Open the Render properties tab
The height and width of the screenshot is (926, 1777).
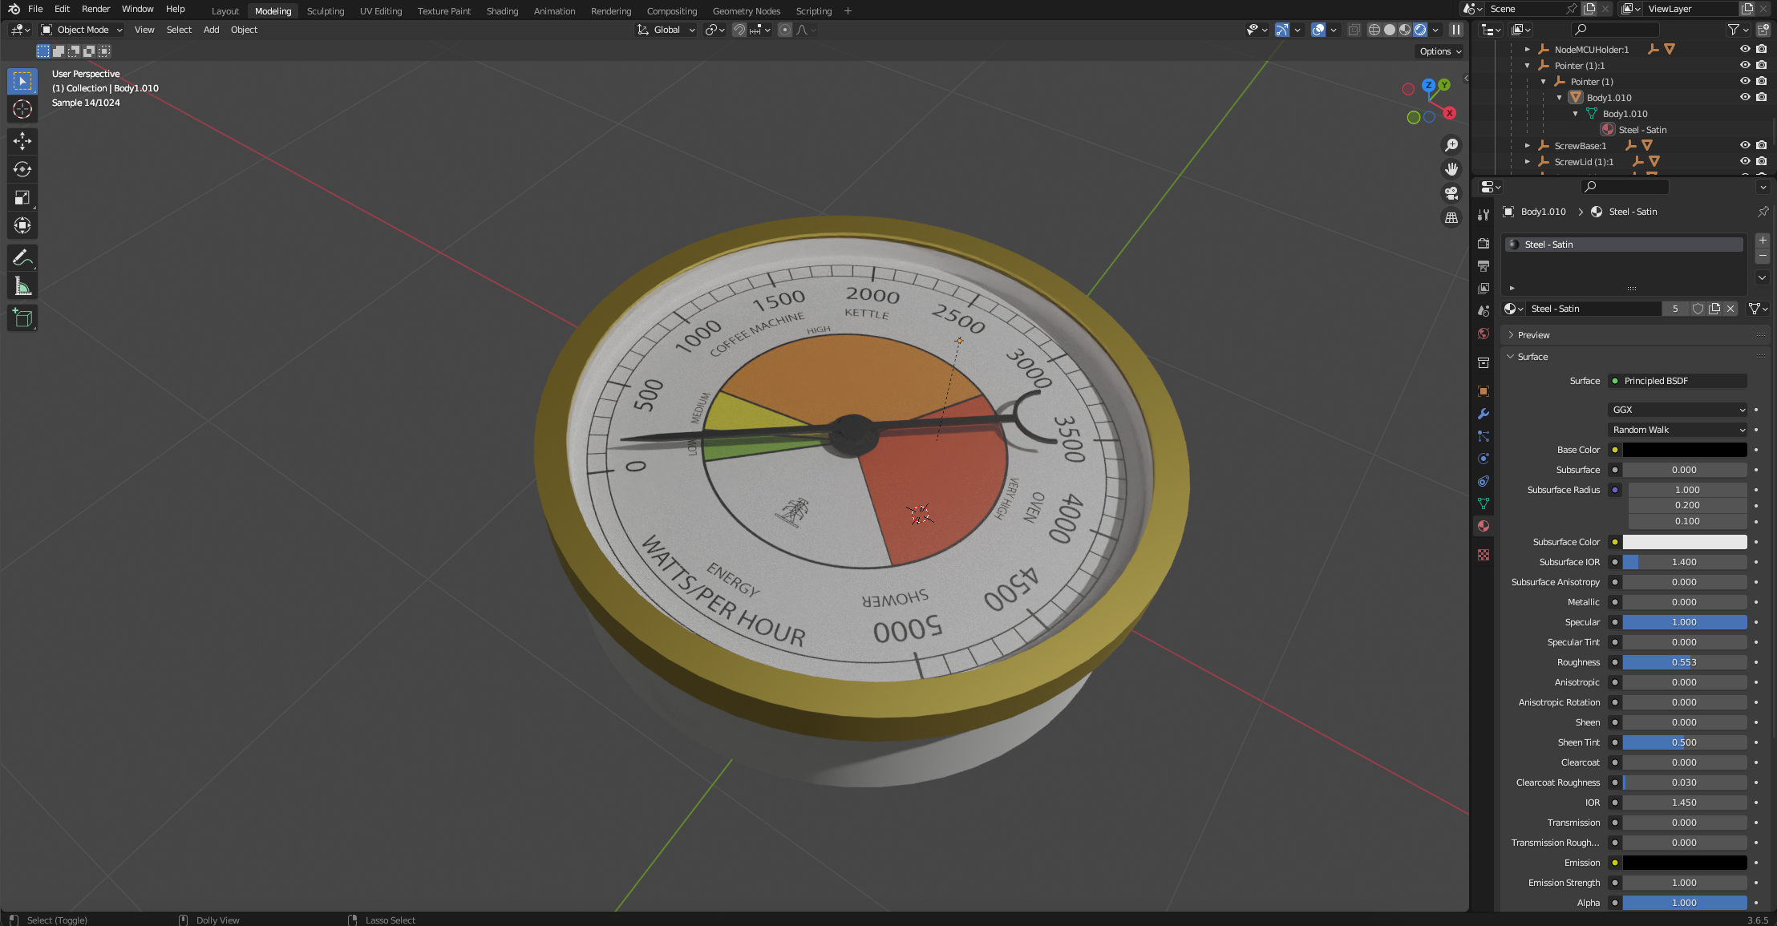point(1484,243)
